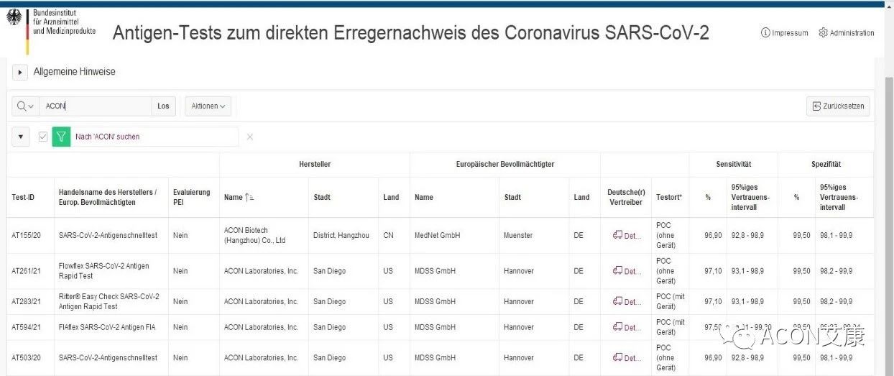Click the search magnifier icon dropdown

[25, 106]
